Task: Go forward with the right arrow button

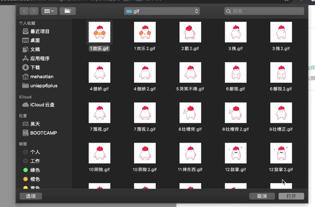Action: click(34, 11)
